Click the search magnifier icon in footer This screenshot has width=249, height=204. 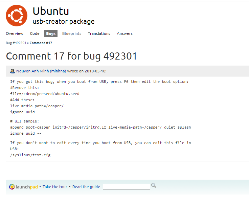(153, 185)
